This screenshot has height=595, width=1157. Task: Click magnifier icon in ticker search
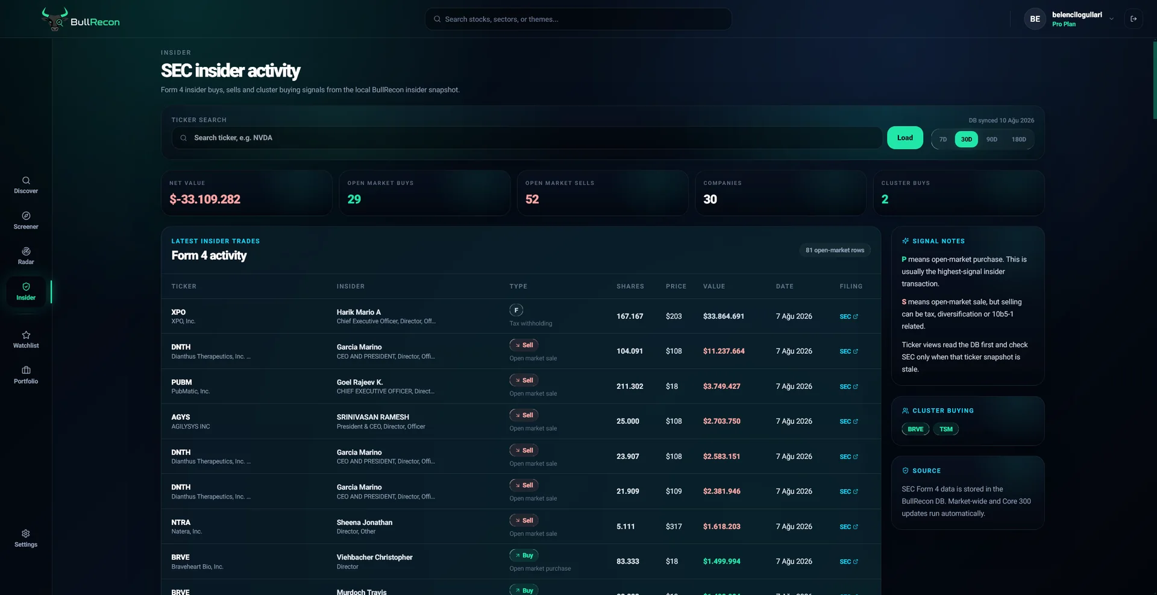coord(183,138)
